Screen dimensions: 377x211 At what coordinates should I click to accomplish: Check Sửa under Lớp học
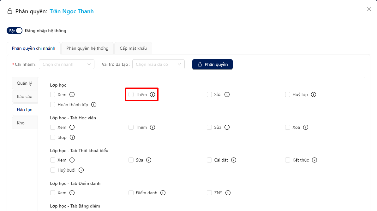(209, 94)
